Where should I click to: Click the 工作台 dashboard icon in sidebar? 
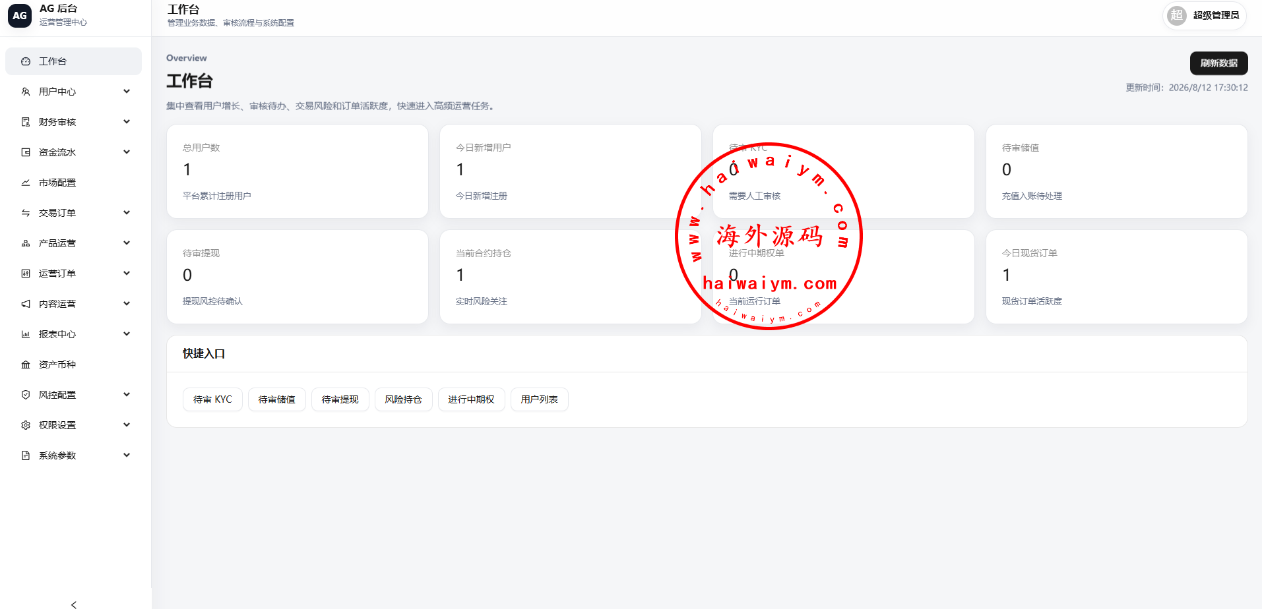point(26,61)
